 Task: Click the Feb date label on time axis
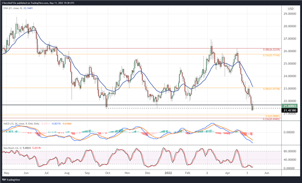pos(188,173)
